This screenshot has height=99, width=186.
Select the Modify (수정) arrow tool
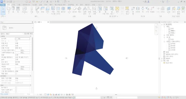click(x=3, y=11)
